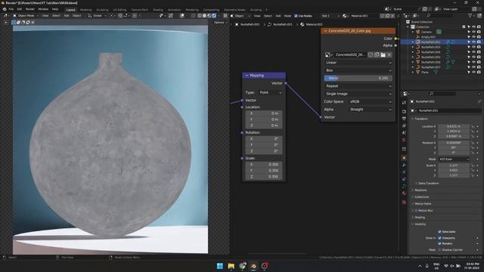This screenshot has height=272, width=484.
Task: Open the extension Repeat dropdown
Action: [x=358, y=86]
